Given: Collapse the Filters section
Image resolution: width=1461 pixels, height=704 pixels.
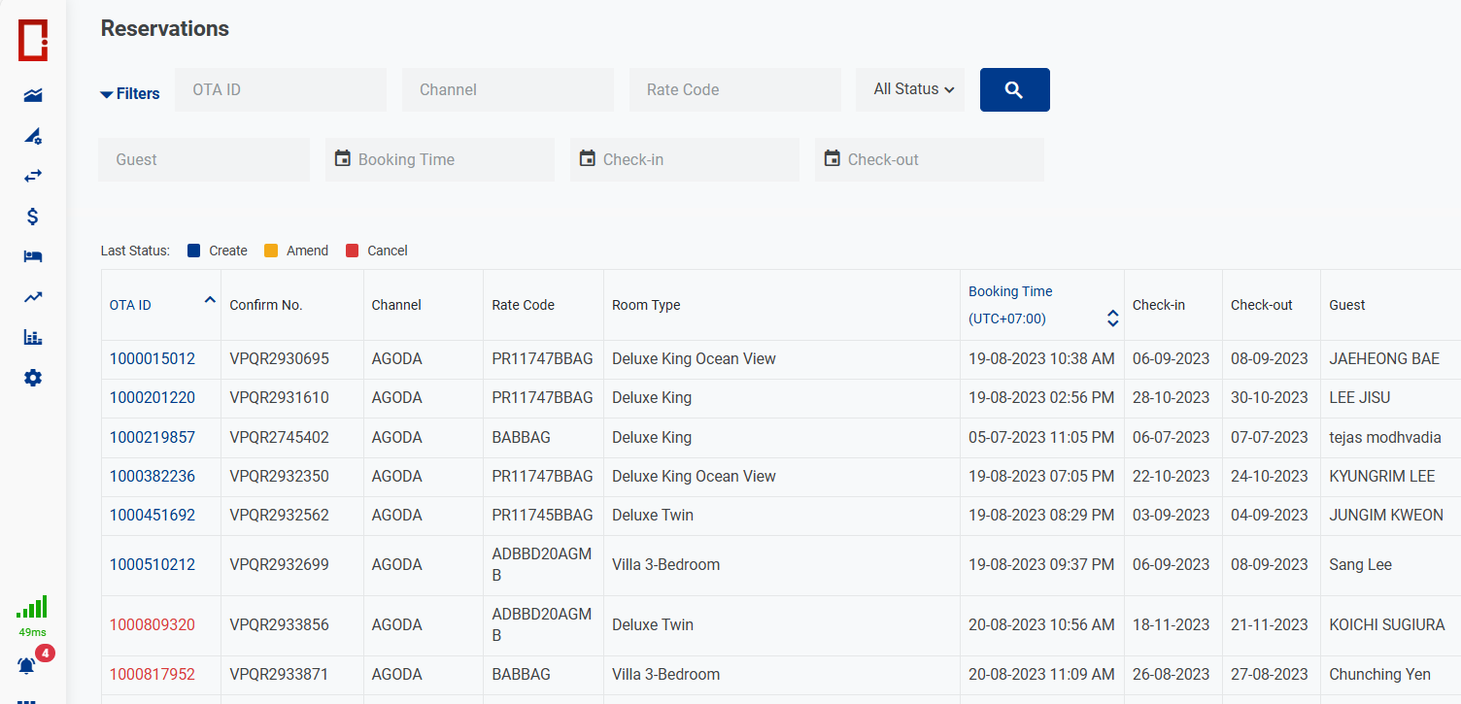Looking at the screenshot, I should 130,94.
